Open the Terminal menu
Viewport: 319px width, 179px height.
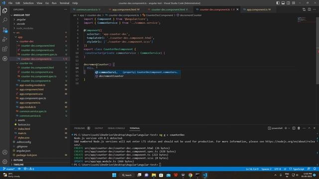[x=64, y=3]
